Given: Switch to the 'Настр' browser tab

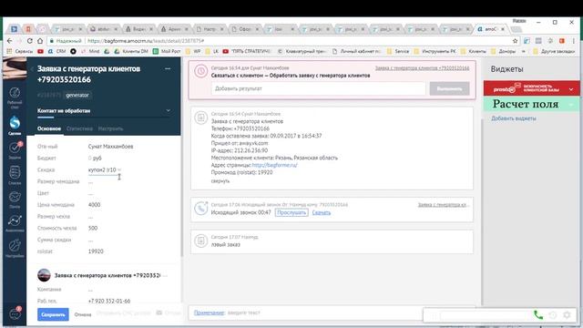Looking at the screenshot, I should (210, 28).
